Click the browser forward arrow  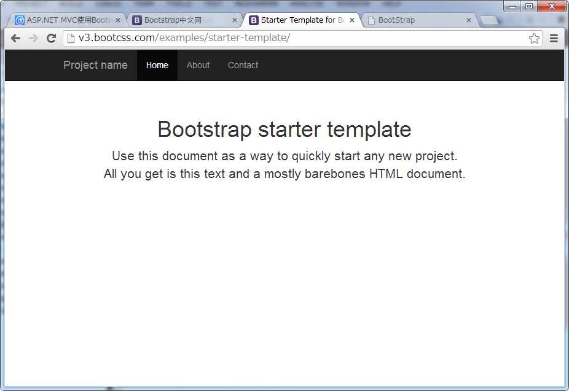click(x=33, y=38)
